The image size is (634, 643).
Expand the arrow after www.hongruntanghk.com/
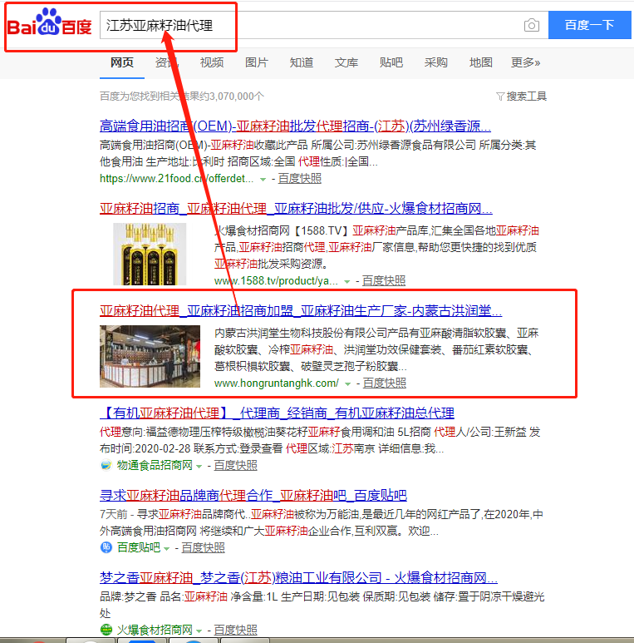(348, 383)
